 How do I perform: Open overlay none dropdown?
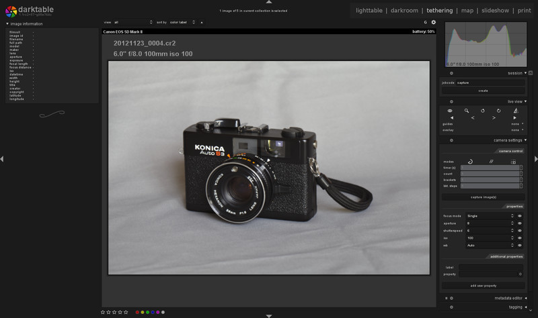tap(517, 130)
